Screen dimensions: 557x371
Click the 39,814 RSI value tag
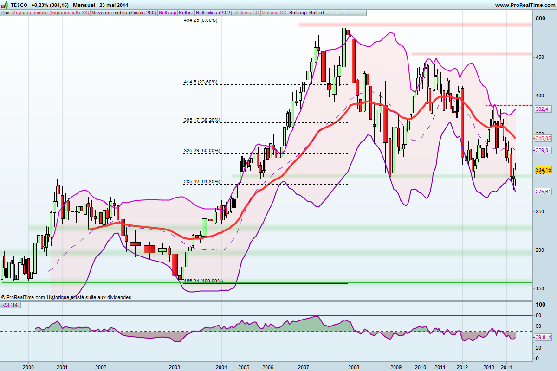tap(543, 337)
